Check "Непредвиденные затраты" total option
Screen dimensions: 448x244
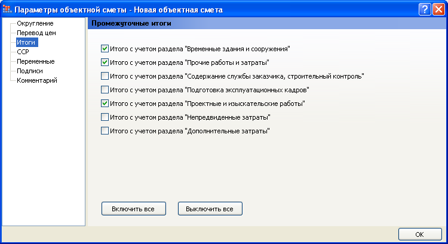click(x=105, y=117)
